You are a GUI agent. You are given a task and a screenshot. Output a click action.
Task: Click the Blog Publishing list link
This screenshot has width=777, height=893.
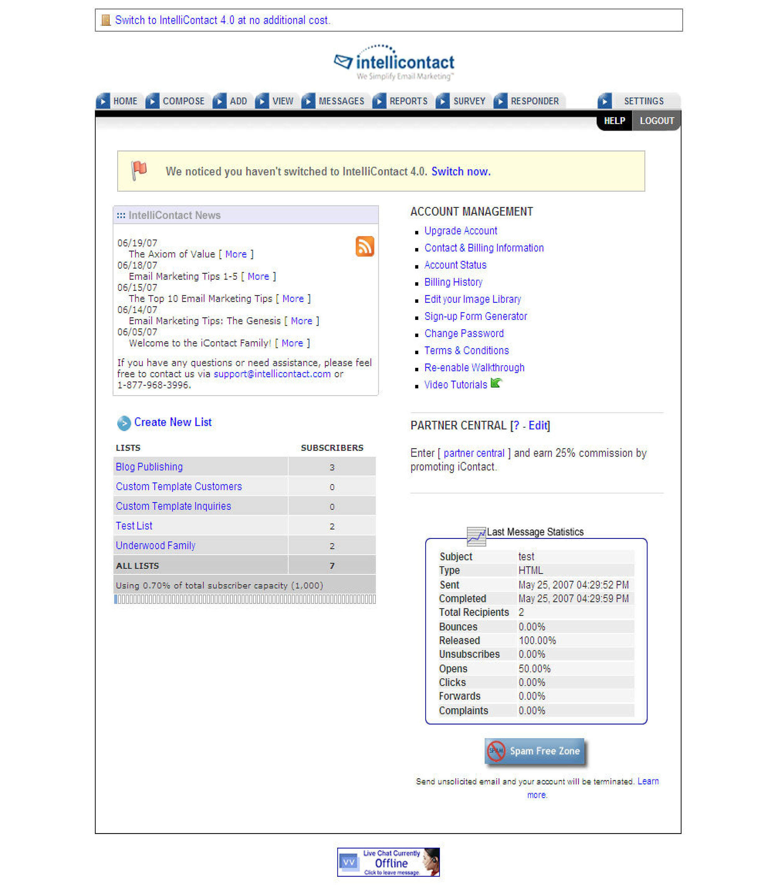coord(149,466)
